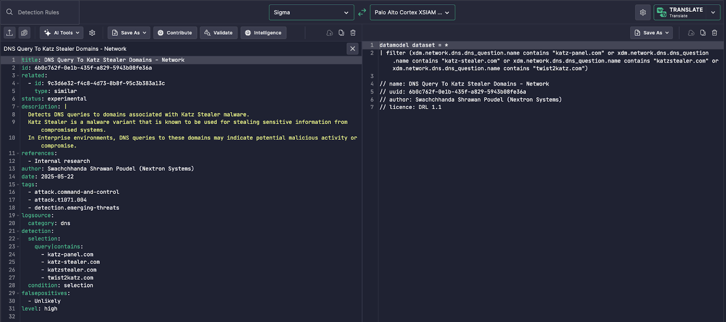The width and height of the screenshot is (726, 322).
Task: Open Palo Alto Cortex XSIAM target dropdown
Action: point(412,12)
